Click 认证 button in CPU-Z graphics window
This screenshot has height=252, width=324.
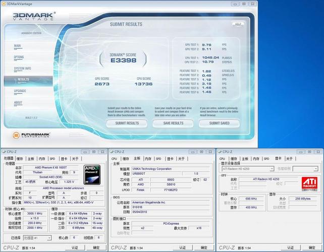click(x=290, y=247)
